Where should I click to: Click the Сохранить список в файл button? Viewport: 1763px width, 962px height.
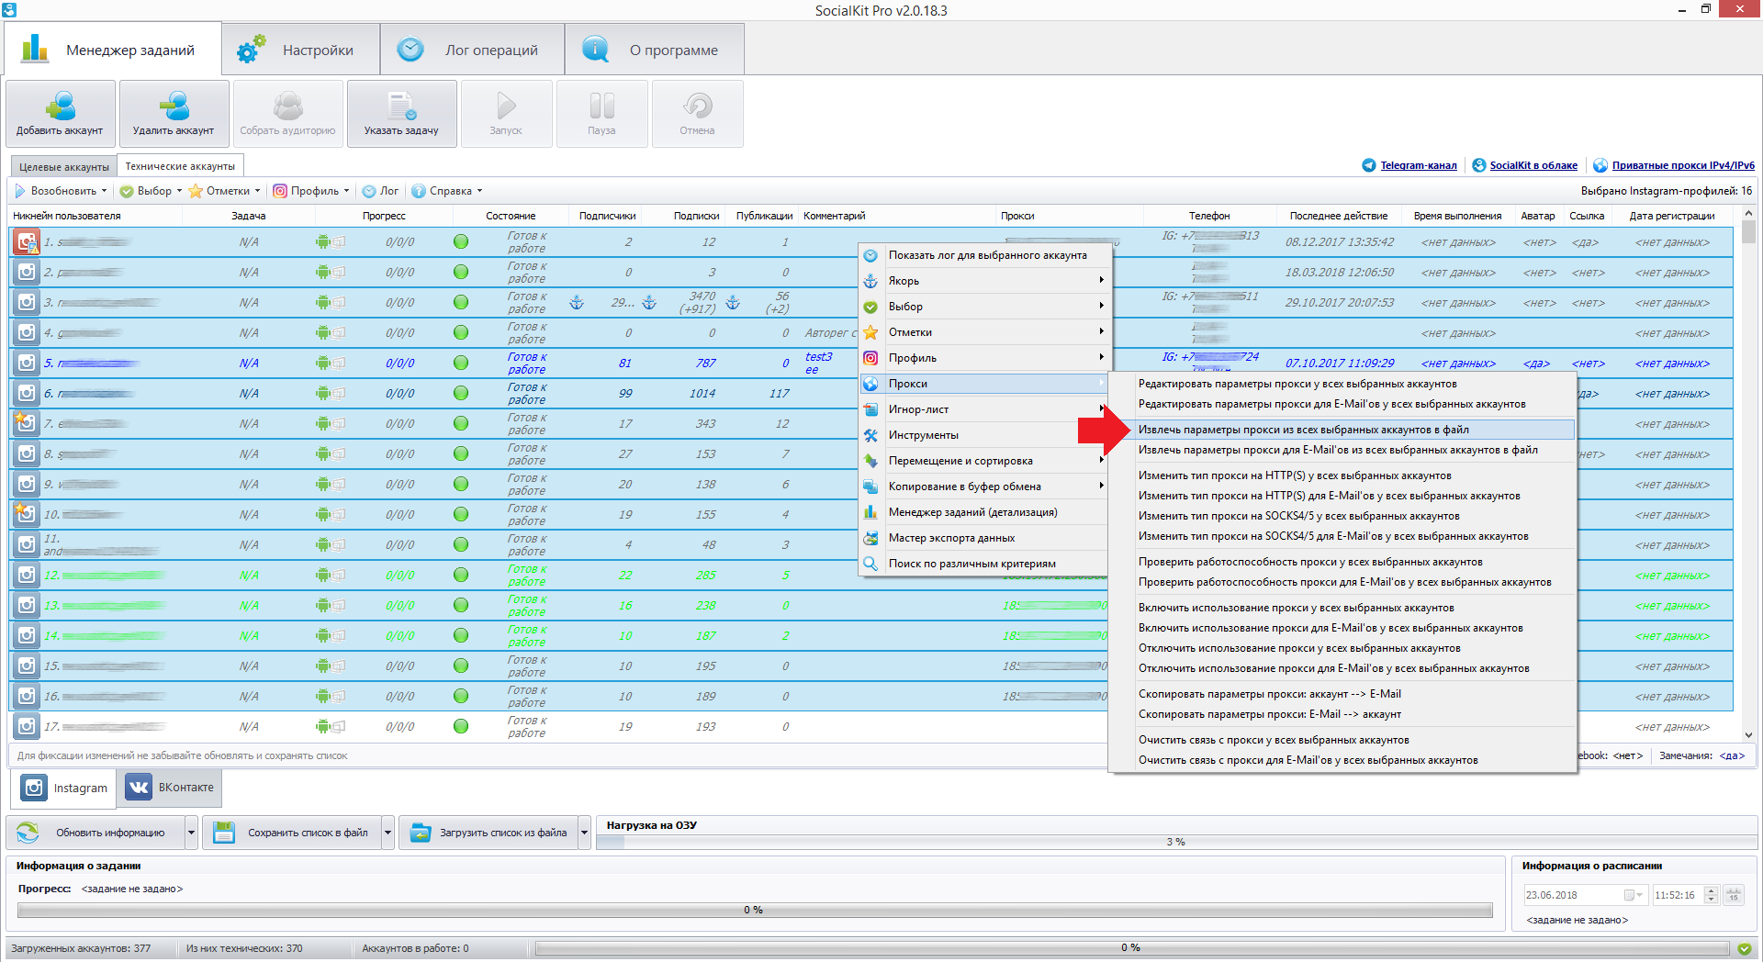[x=293, y=833]
